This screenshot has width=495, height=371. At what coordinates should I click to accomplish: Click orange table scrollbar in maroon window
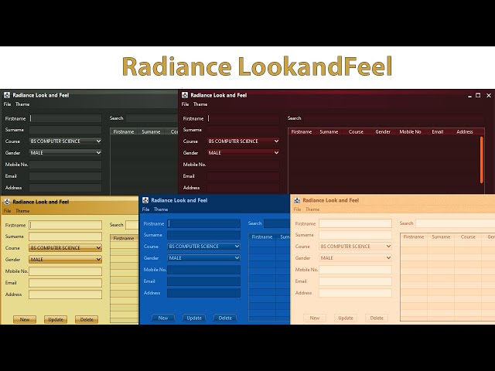481,160
